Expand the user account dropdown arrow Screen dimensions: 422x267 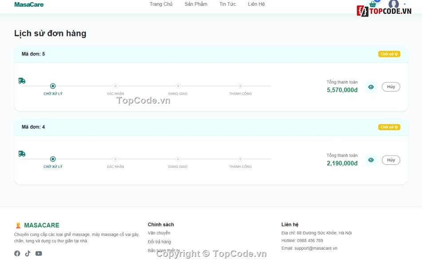point(405,4)
